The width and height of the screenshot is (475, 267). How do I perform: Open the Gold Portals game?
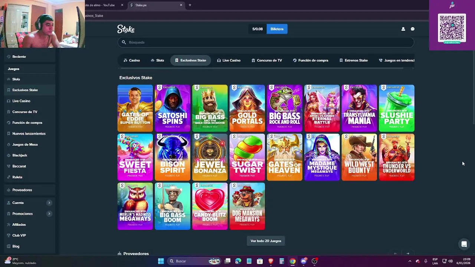point(247,108)
